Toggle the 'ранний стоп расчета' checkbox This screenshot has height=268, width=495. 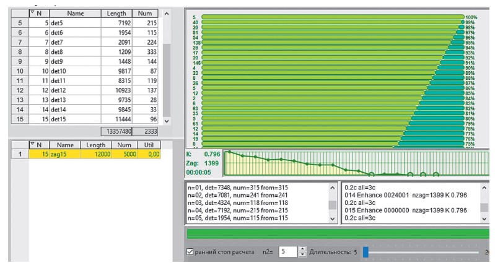191,253
